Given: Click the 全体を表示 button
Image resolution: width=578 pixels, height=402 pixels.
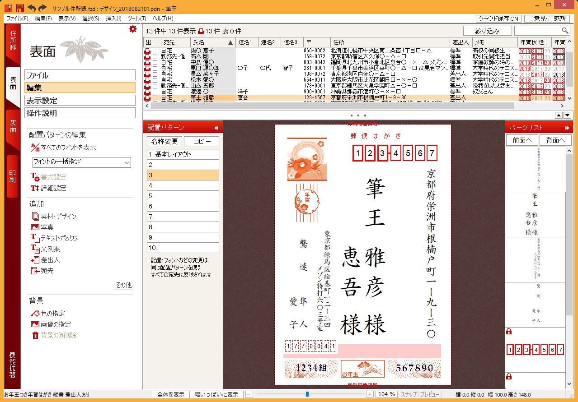Looking at the screenshot, I should click(170, 394).
